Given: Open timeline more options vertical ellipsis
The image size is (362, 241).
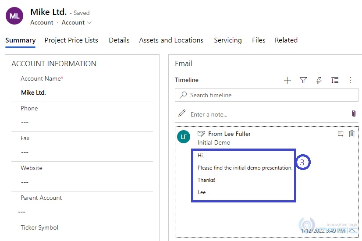Looking at the screenshot, I should click(x=350, y=80).
